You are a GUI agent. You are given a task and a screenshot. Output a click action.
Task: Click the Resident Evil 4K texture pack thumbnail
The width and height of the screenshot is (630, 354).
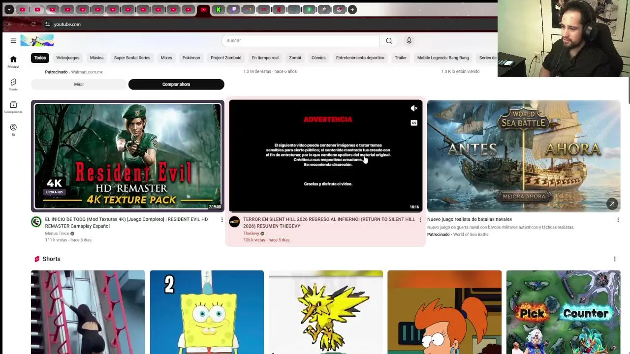pos(127,156)
